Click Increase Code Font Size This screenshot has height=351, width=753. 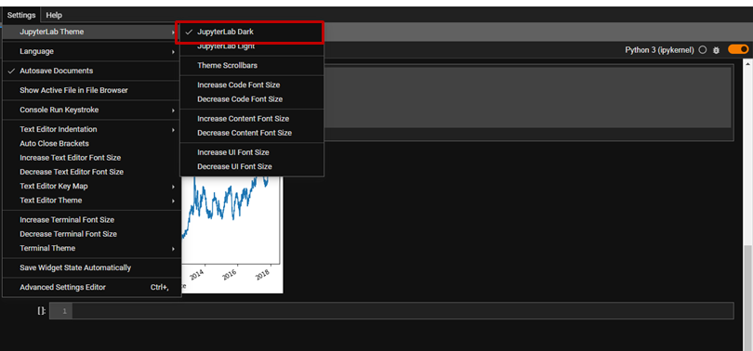(x=252, y=84)
